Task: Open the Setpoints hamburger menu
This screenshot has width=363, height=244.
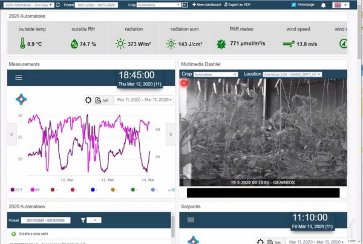Action: tap(191, 221)
